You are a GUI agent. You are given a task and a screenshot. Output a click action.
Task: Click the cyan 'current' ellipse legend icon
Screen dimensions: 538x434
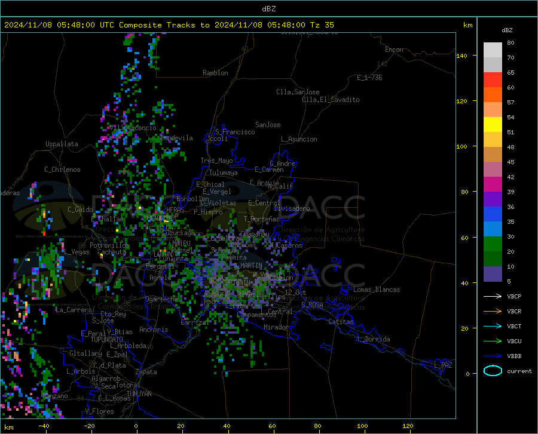pyautogui.click(x=493, y=371)
